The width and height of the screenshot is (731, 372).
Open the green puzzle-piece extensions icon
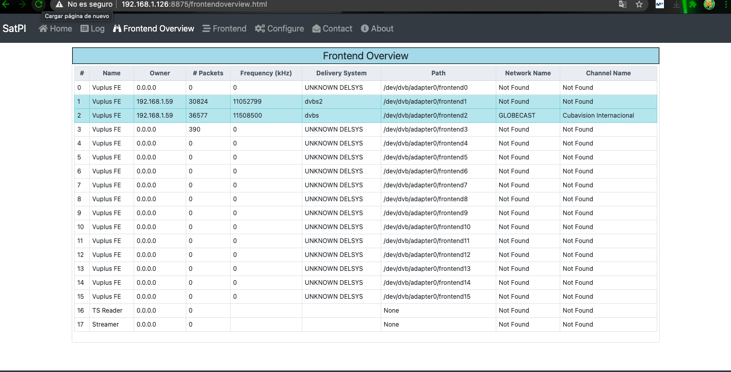pos(693,5)
